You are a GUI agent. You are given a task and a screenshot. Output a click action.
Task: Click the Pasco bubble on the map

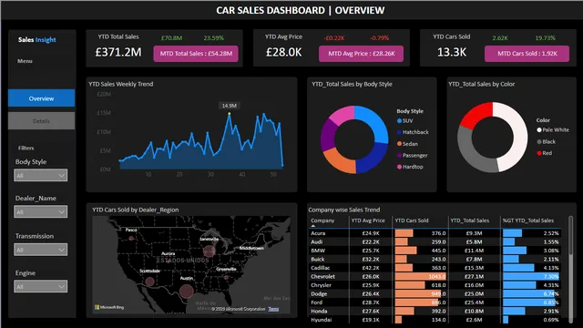[131, 238]
